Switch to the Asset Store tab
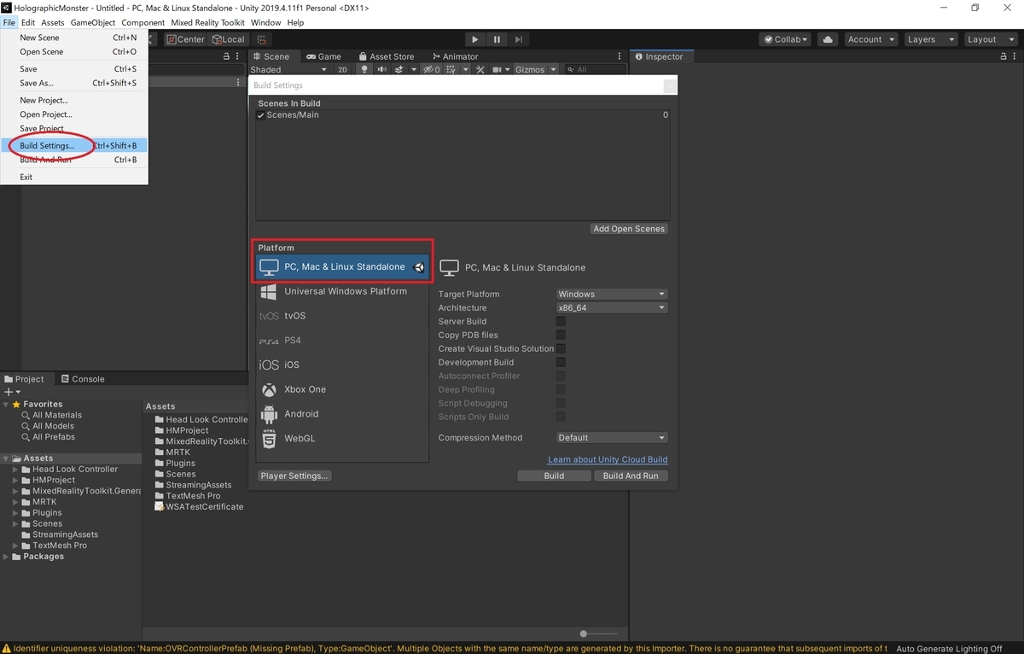1024x654 pixels. tap(386, 56)
